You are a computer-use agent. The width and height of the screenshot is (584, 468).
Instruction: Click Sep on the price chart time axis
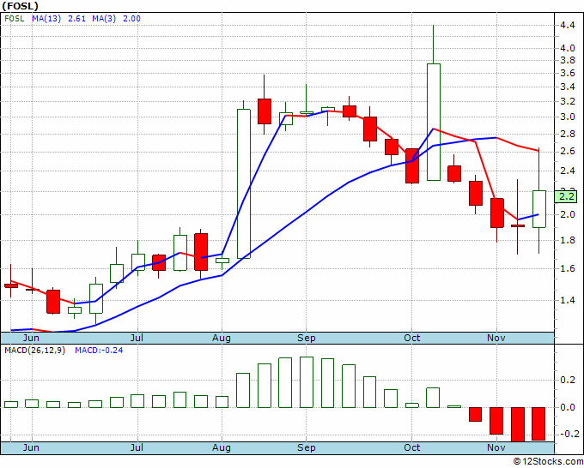306,338
